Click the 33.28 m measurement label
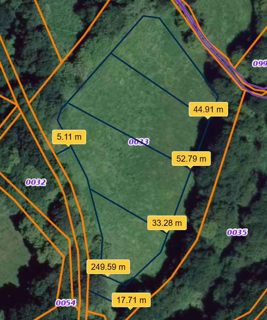Image resolution: width=267 pixels, height=320 pixels. [x=167, y=223]
